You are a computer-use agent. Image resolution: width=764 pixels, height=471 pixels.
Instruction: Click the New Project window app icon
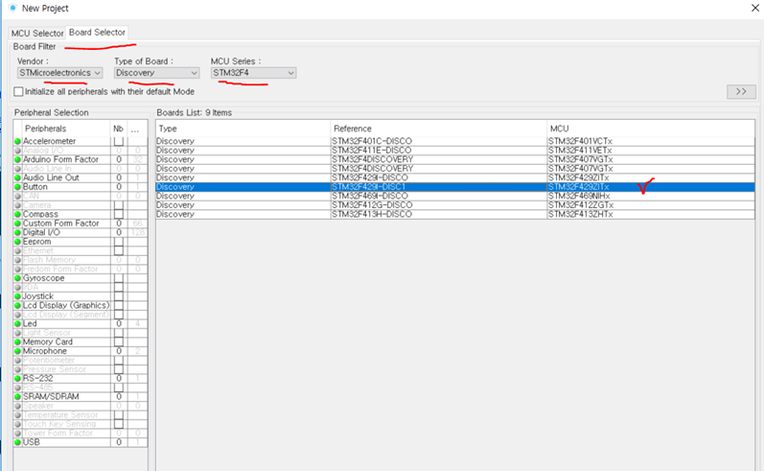click(x=12, y=8)
